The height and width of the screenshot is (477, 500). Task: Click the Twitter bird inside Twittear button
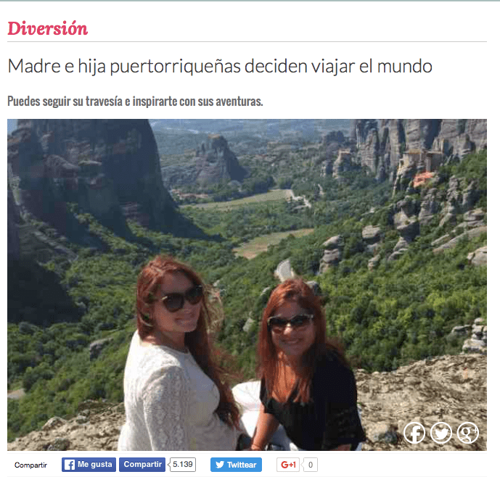click(220, 465)
